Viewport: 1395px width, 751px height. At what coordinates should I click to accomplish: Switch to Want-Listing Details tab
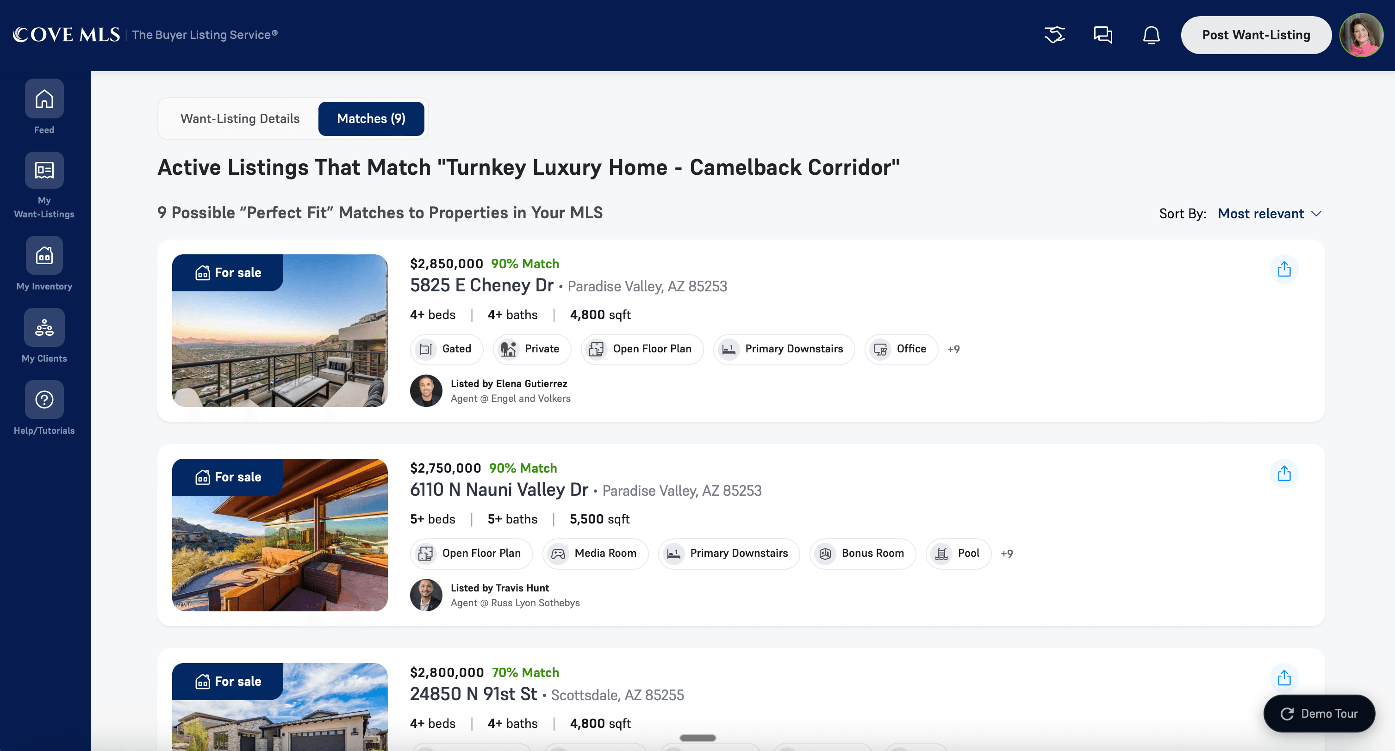(x=239, y=118)
